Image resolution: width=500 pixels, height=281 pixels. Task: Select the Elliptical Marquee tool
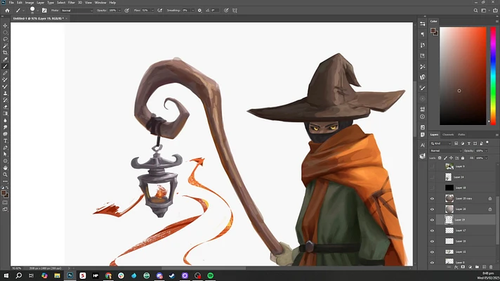click(x=5, y=32)
